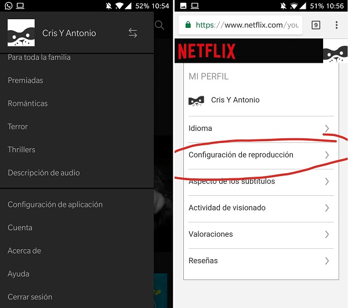Tap the search magnifier icon in Netflix app

[x=159, y=25]
